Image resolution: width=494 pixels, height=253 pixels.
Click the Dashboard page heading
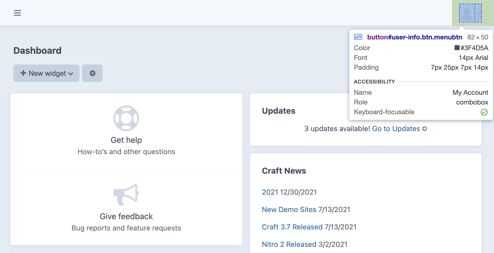[37, 50]
